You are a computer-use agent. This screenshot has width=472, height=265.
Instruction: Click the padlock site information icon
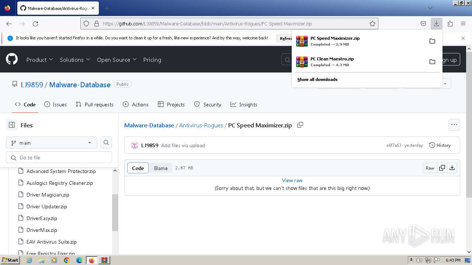pyautogui.click(x=97, y=24)
